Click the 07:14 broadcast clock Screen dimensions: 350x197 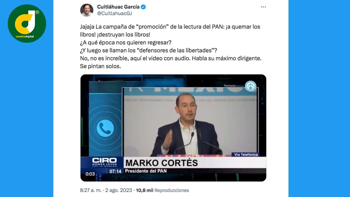coord(115,172)
